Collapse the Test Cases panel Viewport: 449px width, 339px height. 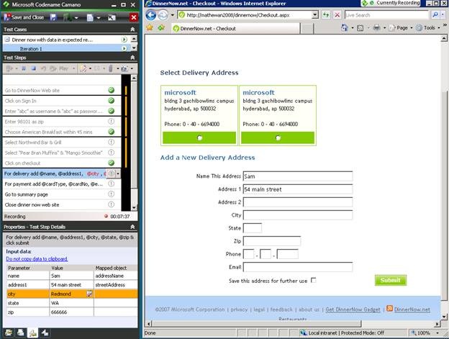[x=132, y=30]
